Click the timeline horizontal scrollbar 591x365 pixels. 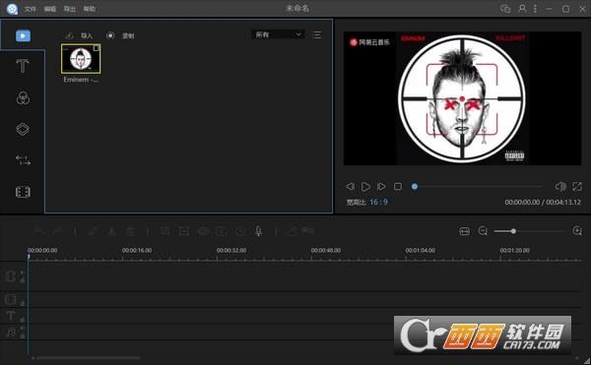89,358
